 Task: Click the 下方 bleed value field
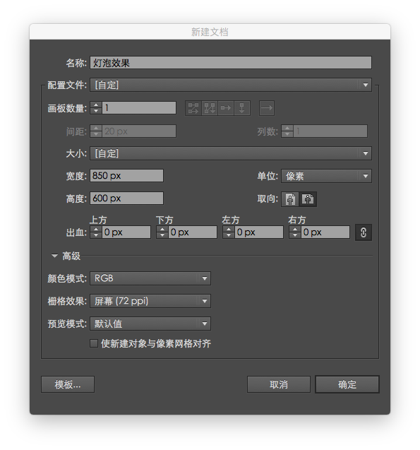193,232
